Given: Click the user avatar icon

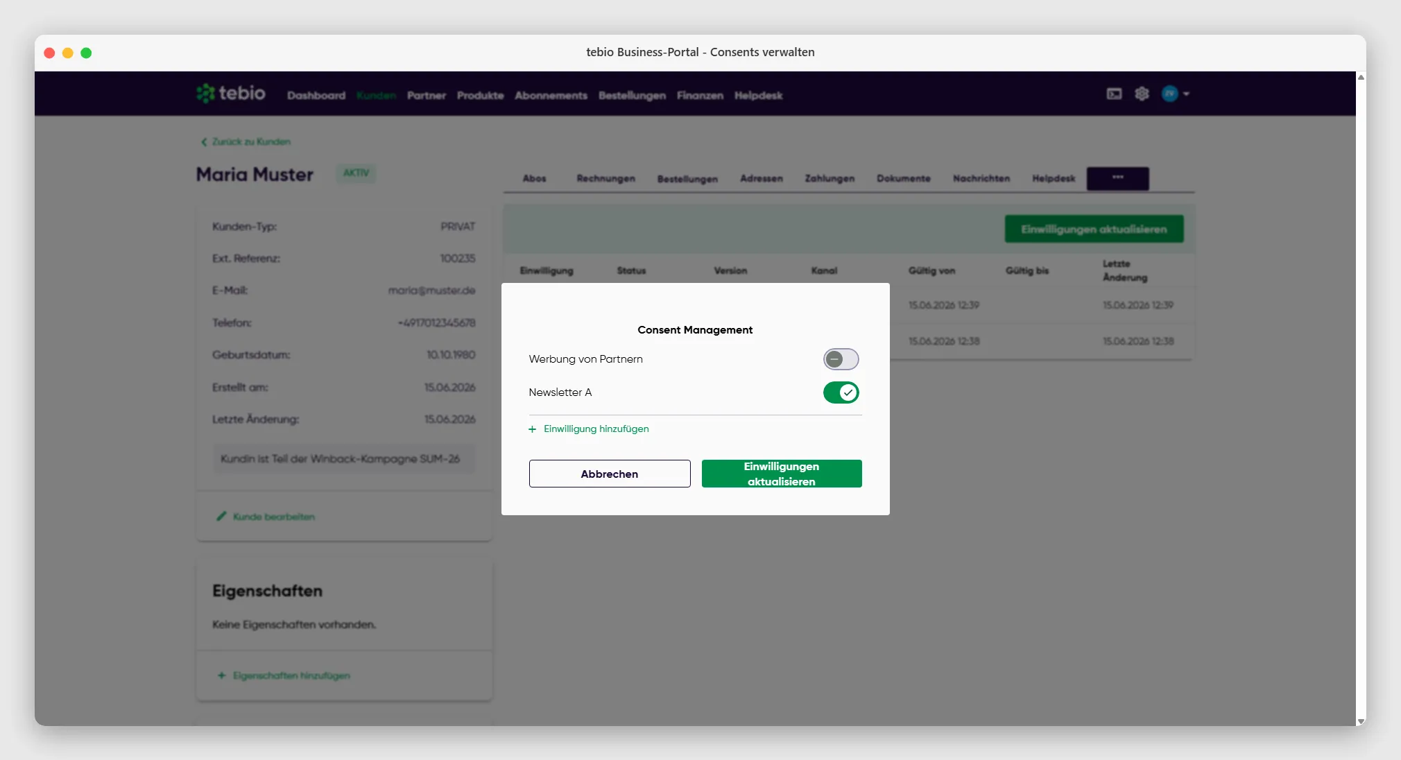Looking at the screenshot, I should [x=1169, y=94].
